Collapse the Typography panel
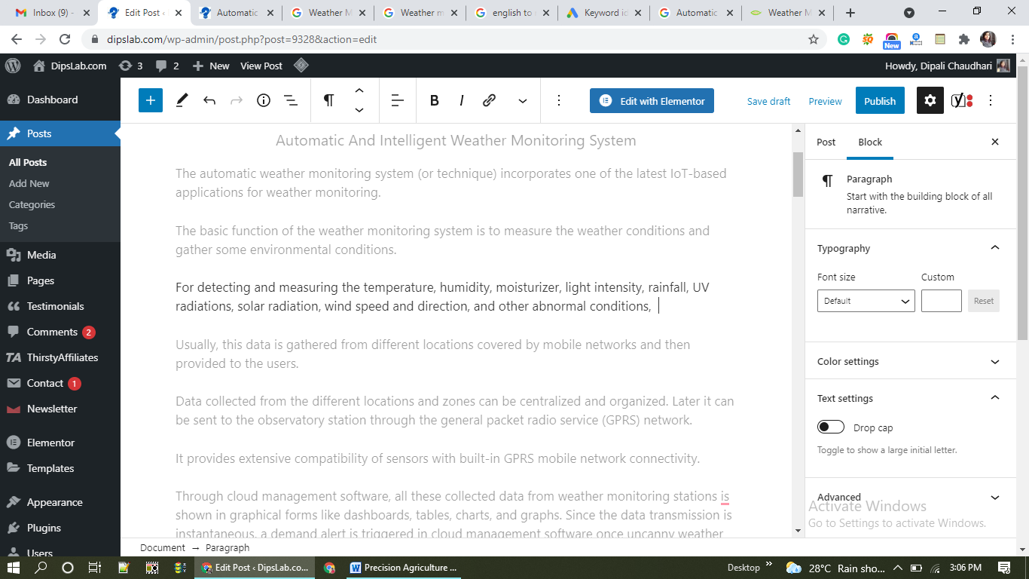This screenshot has height=579, width=1029. (994, 248)
